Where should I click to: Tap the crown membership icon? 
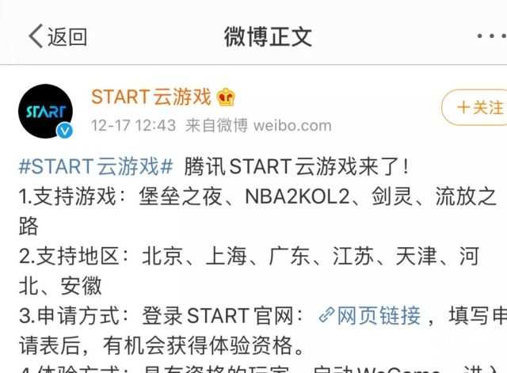(226, 97)
